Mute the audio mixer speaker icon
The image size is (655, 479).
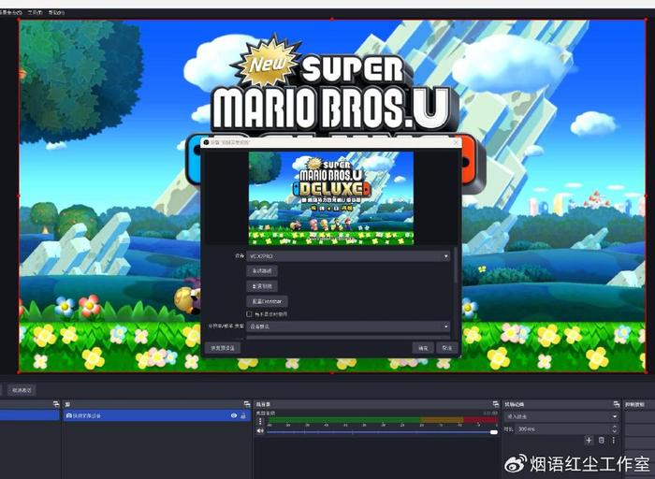tap(260, 430)
